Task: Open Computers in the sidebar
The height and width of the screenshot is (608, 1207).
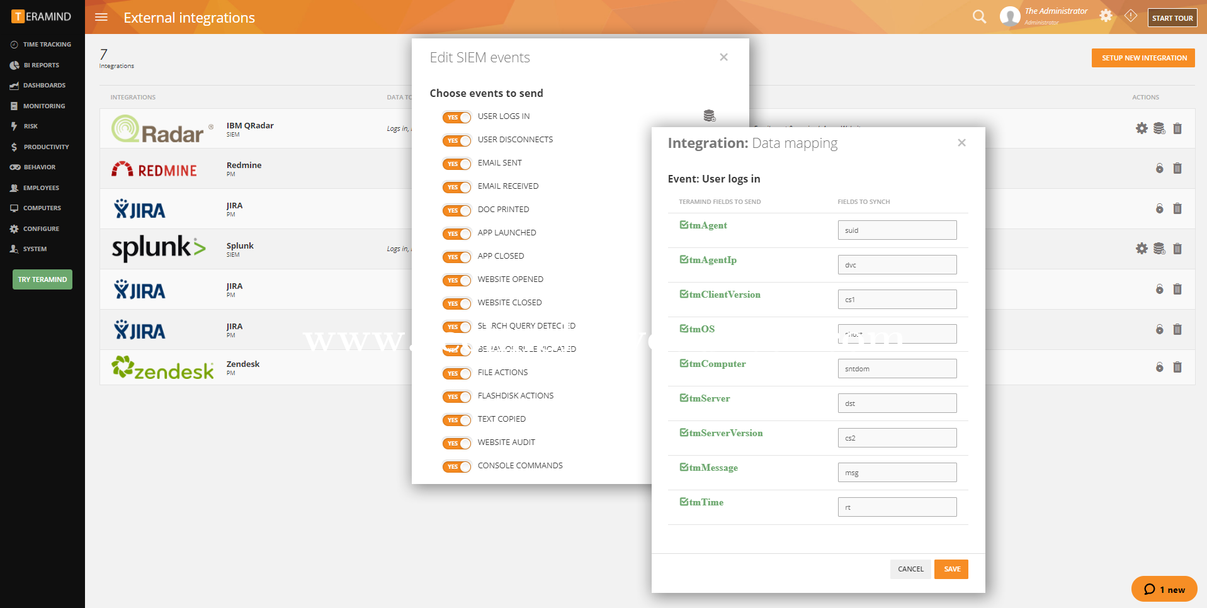Action: coord(36,208)
